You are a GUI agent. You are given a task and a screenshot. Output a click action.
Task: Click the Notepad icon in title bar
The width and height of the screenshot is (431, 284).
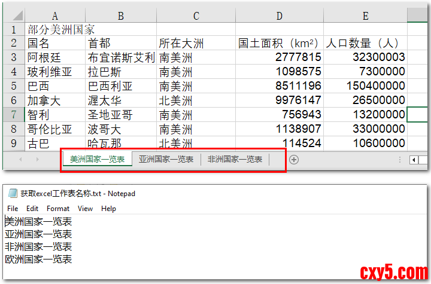13,193
